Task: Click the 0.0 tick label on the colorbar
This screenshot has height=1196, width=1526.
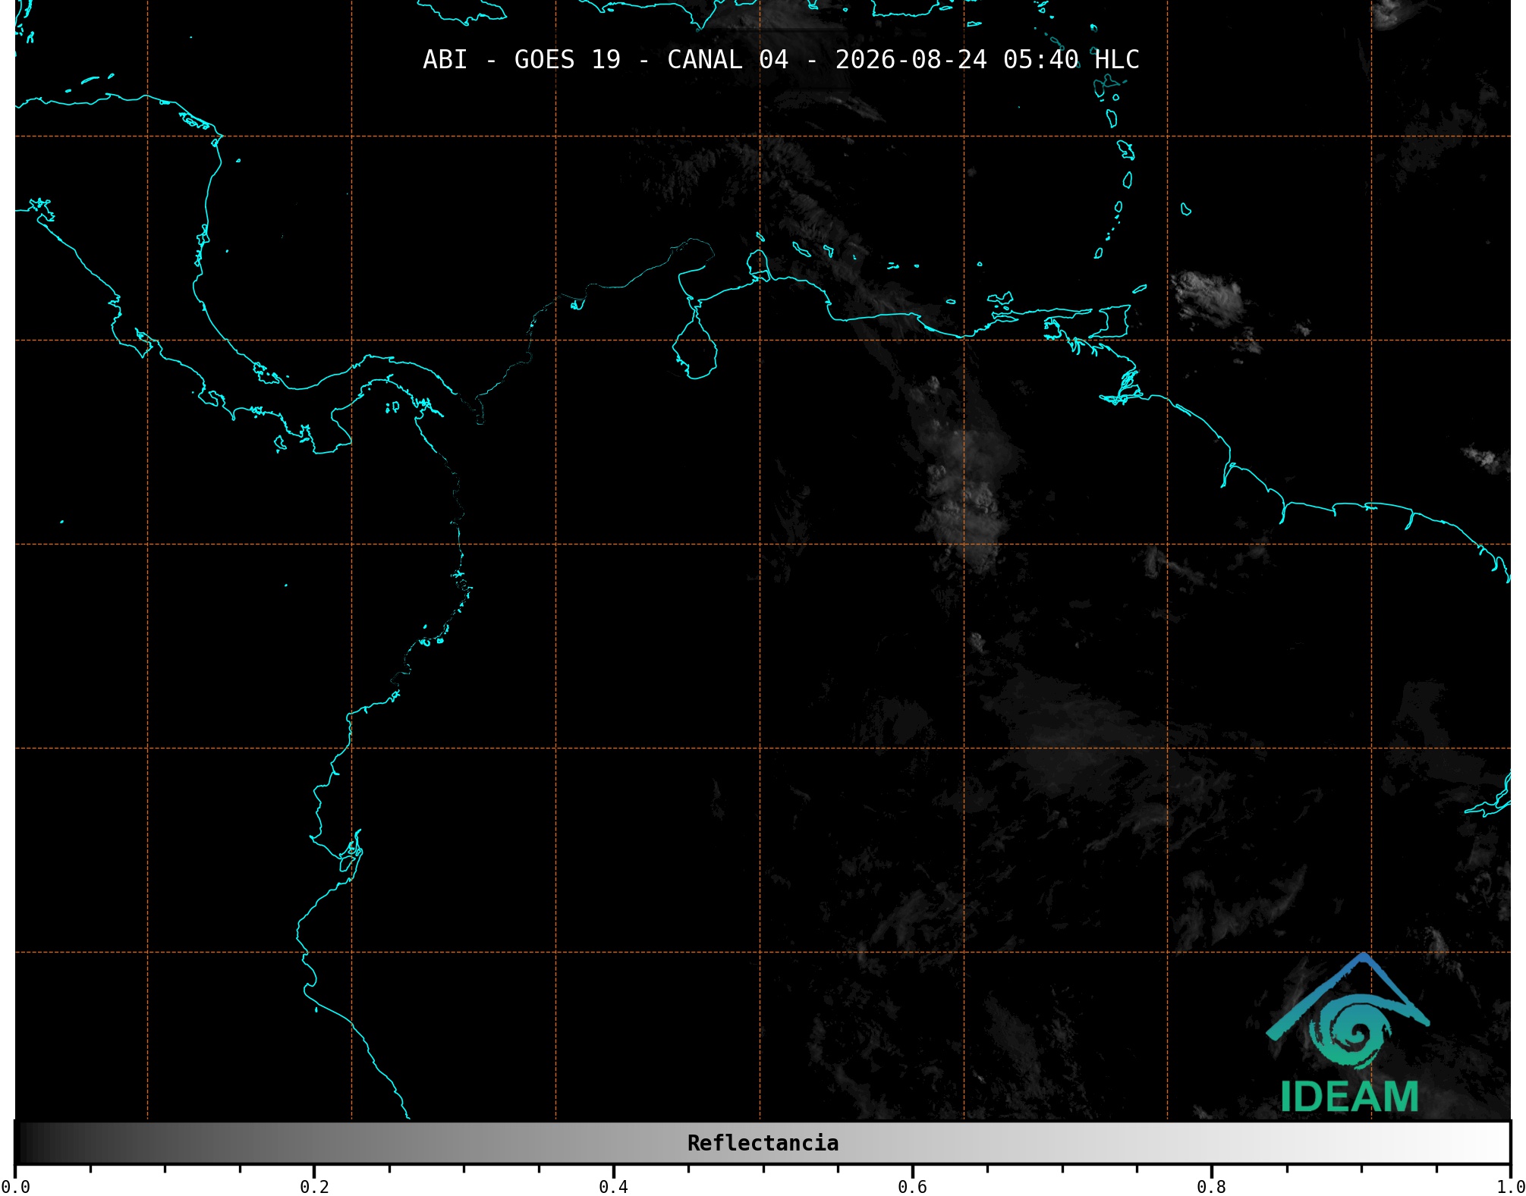Action: (x=16, y=1187)
